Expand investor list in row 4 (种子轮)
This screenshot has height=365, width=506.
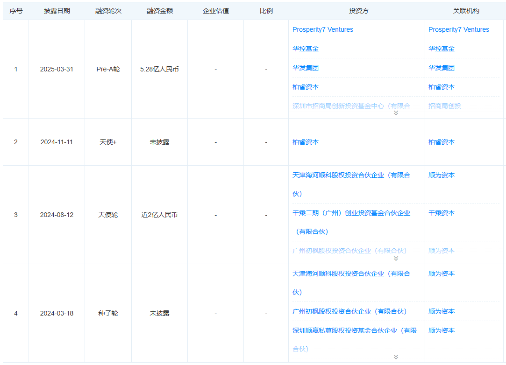point(396,357)
